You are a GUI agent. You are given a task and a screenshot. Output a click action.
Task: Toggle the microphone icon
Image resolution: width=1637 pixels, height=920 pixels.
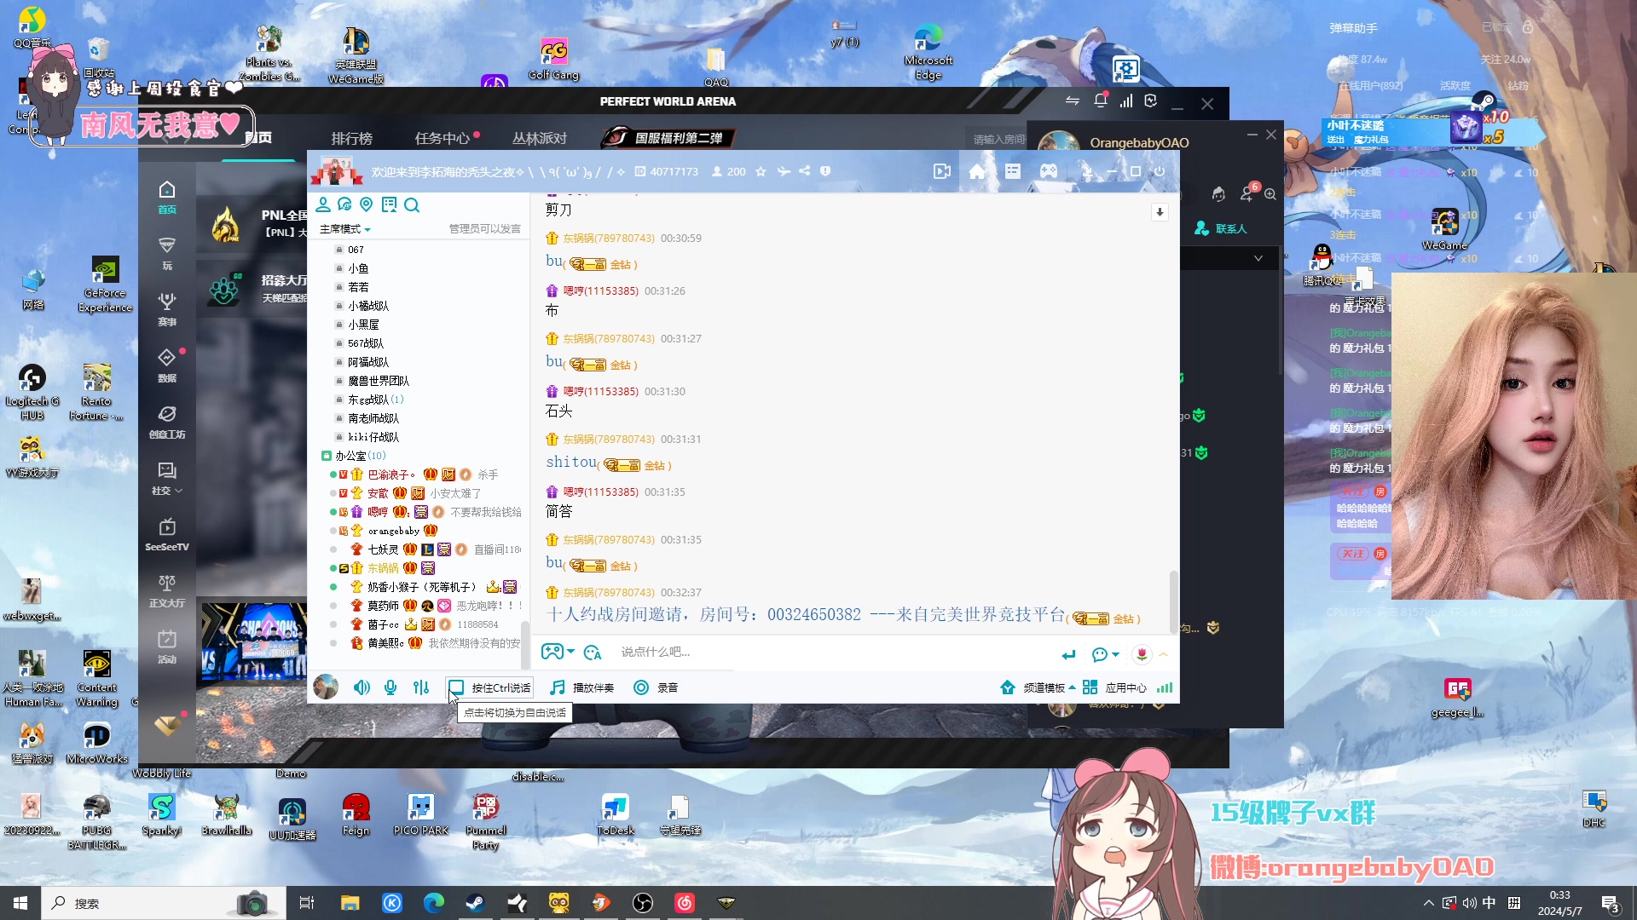tap(390, 687)
